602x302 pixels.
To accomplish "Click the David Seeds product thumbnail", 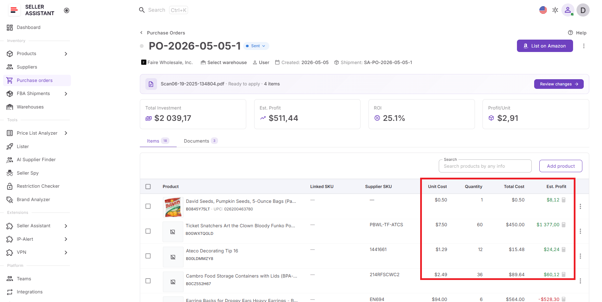I will pyautogui.click(x=173, y=207).
